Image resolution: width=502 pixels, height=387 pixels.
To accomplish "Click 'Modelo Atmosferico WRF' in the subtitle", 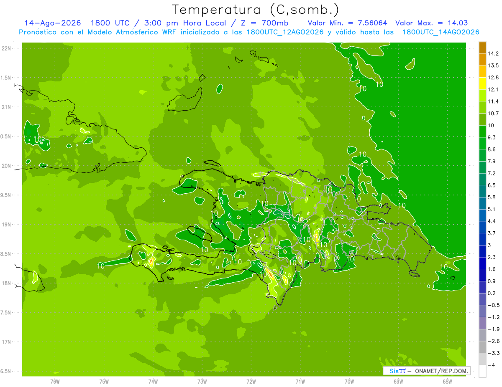I will [118, 32].
